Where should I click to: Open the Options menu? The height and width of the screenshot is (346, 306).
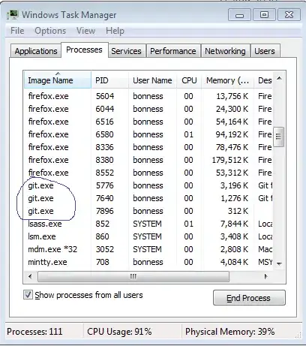(x=50, y=31)
